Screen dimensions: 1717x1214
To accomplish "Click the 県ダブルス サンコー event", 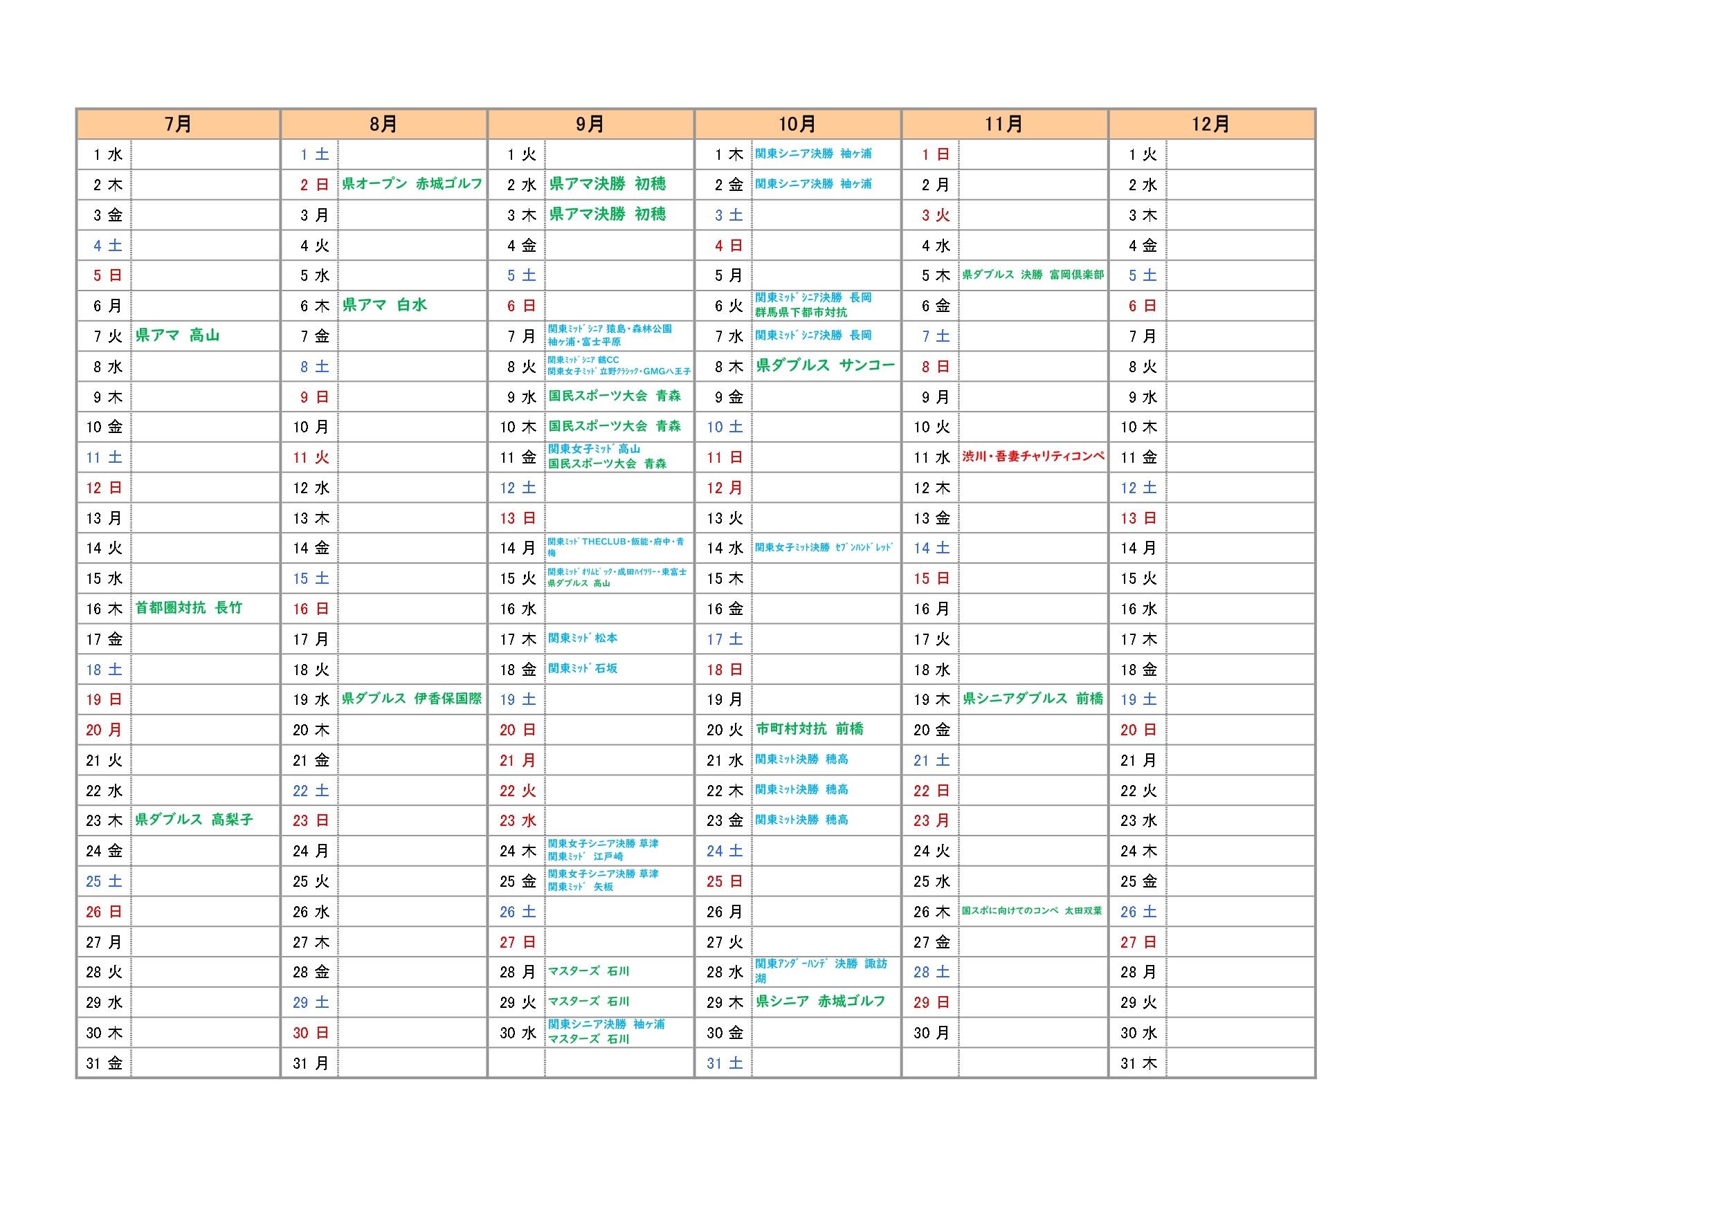I will coord(825,365).
